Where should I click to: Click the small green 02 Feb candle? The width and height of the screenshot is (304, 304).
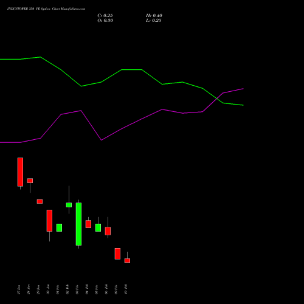(x=69, y=205)
